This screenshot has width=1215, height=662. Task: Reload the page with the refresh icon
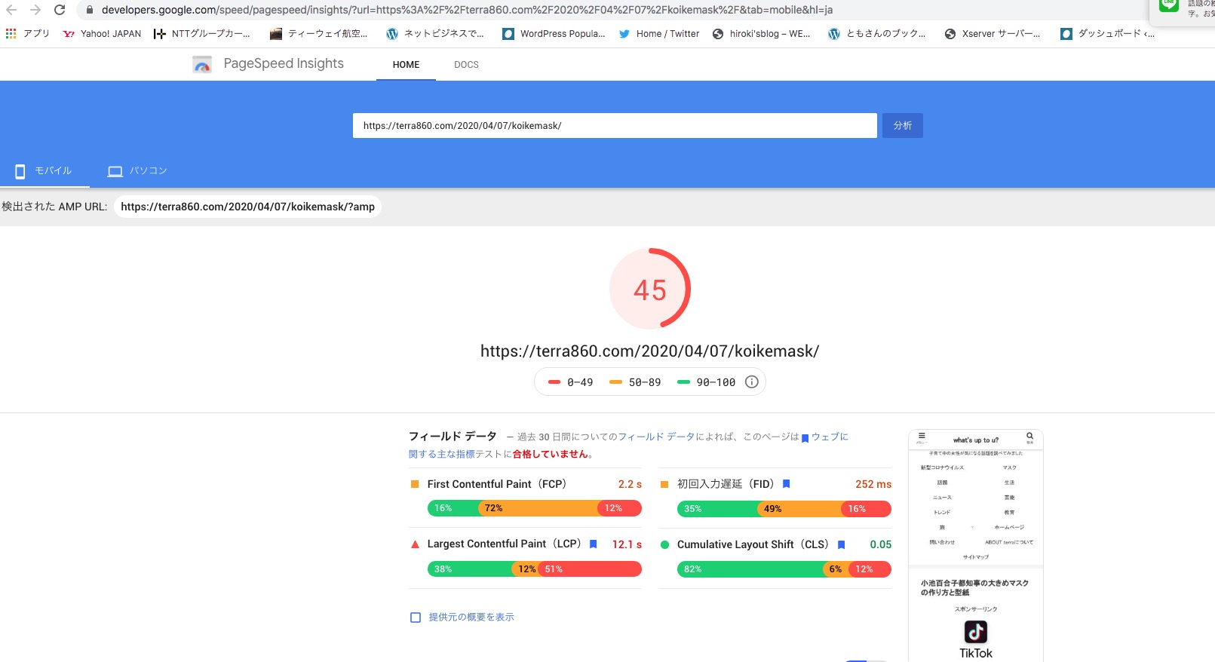(x=60, y=10)
